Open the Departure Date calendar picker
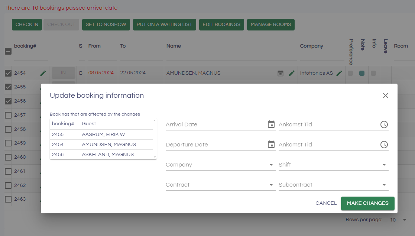The width and height of the screenshot is (415, 236). click(271, 145)
